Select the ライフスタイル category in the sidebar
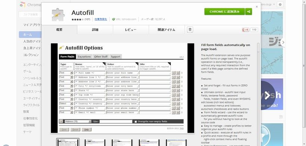 tap(31, 105)
